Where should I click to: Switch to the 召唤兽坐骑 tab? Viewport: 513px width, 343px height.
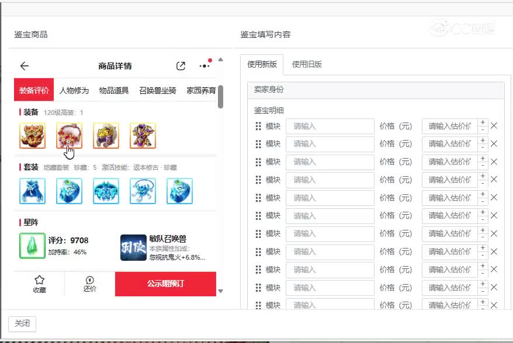point(158,90)
